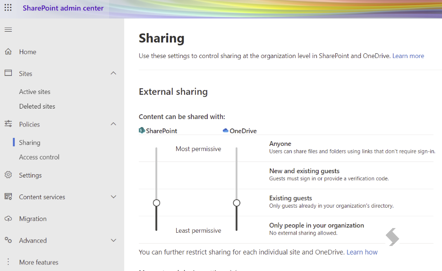Open the Sites navigation label
The image size is (442, 271).
coord(25,74)
